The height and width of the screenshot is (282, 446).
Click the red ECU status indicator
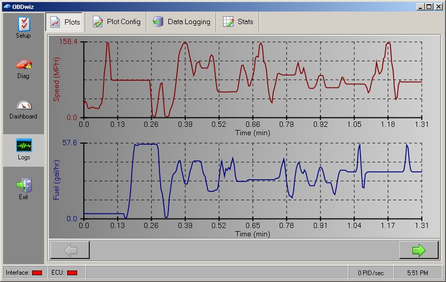[x=72, y=273]
